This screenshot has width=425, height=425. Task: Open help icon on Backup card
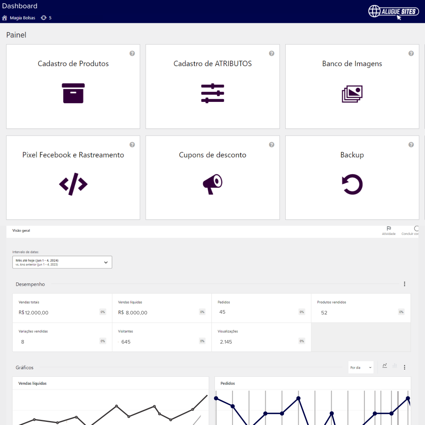(x=411, y=145)
